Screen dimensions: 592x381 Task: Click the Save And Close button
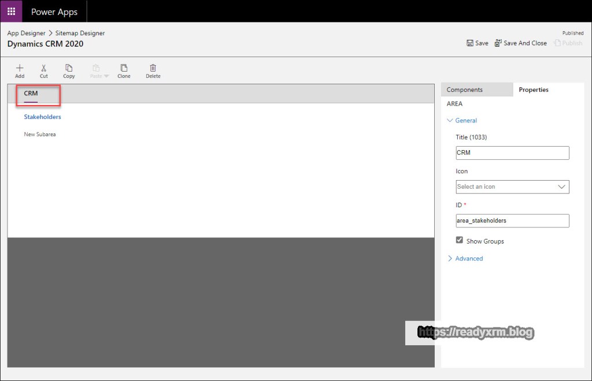click(520, 43)
